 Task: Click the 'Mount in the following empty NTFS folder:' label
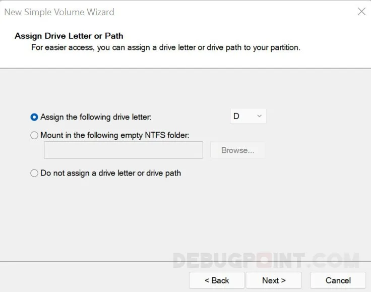[x=114, y=135]
